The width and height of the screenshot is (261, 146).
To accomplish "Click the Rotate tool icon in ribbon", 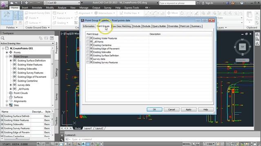I will tap(182, 13).
